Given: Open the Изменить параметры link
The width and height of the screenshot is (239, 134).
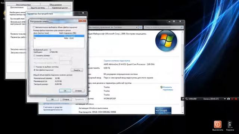Looking at the screenshot, I should (x=168, y=89).
